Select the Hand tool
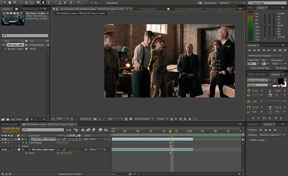Viewport: 288px width, 176px height. pos(10,2)
